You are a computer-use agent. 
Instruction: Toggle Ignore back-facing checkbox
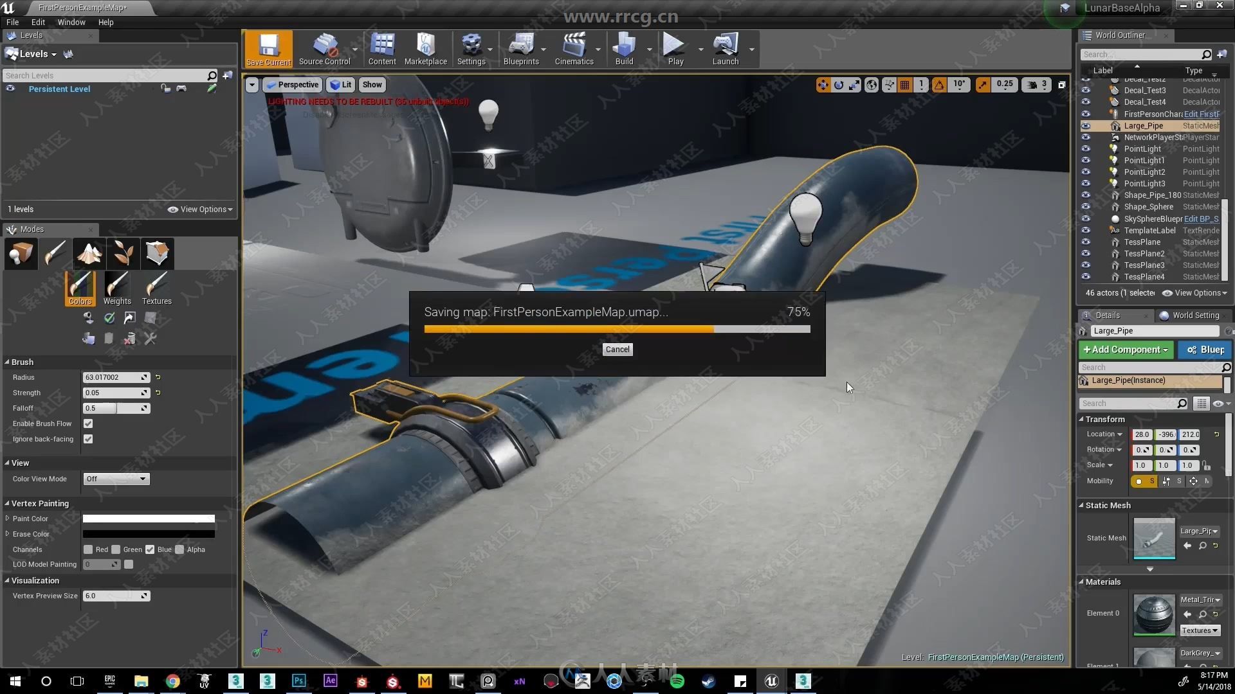click(x=88, y=439)
